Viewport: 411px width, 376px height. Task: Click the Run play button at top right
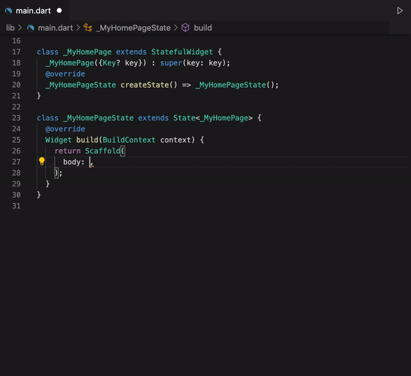[x=400, y=11]
